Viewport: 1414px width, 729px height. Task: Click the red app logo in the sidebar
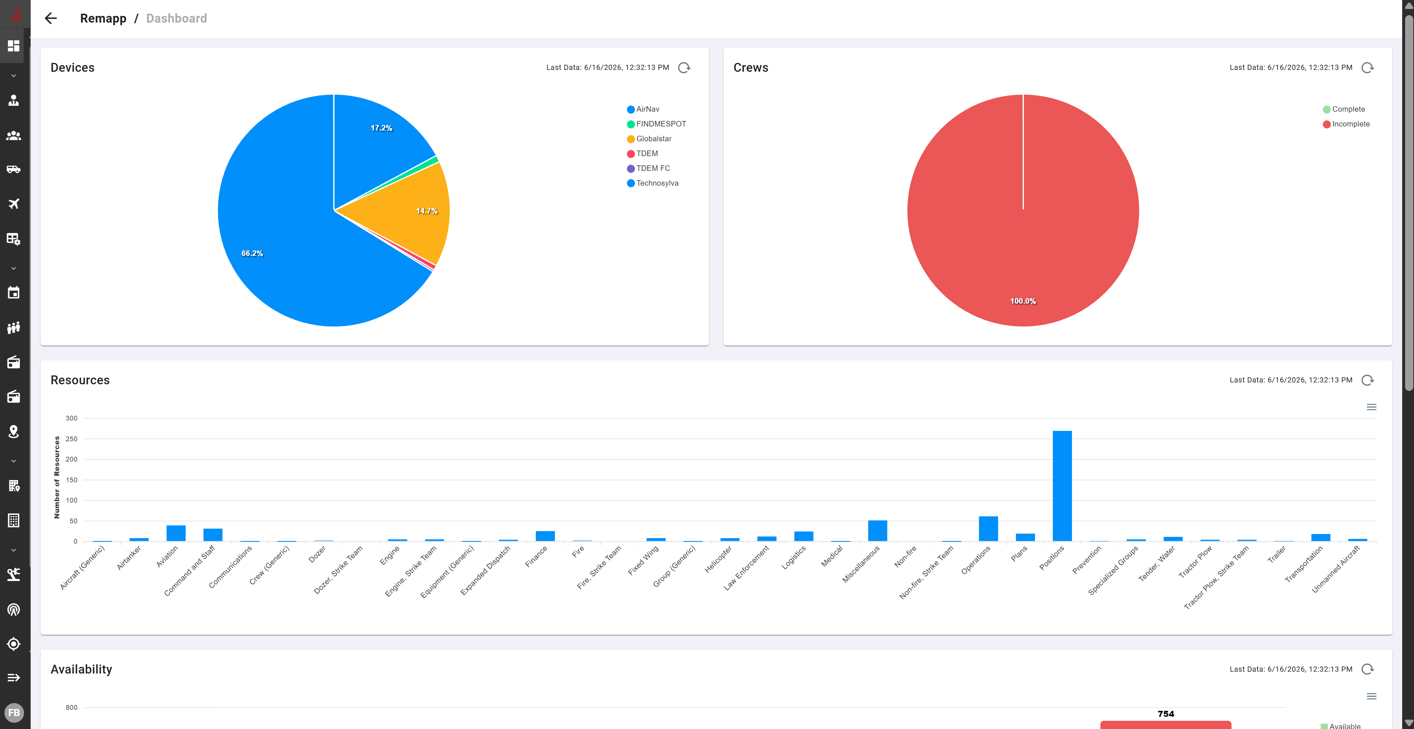pyautogui.click(x=16, y=14)
